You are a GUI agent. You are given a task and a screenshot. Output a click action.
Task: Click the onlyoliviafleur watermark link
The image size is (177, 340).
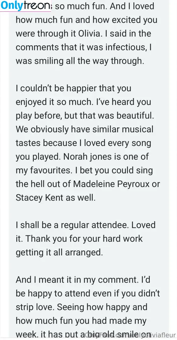tap(130, 335)
